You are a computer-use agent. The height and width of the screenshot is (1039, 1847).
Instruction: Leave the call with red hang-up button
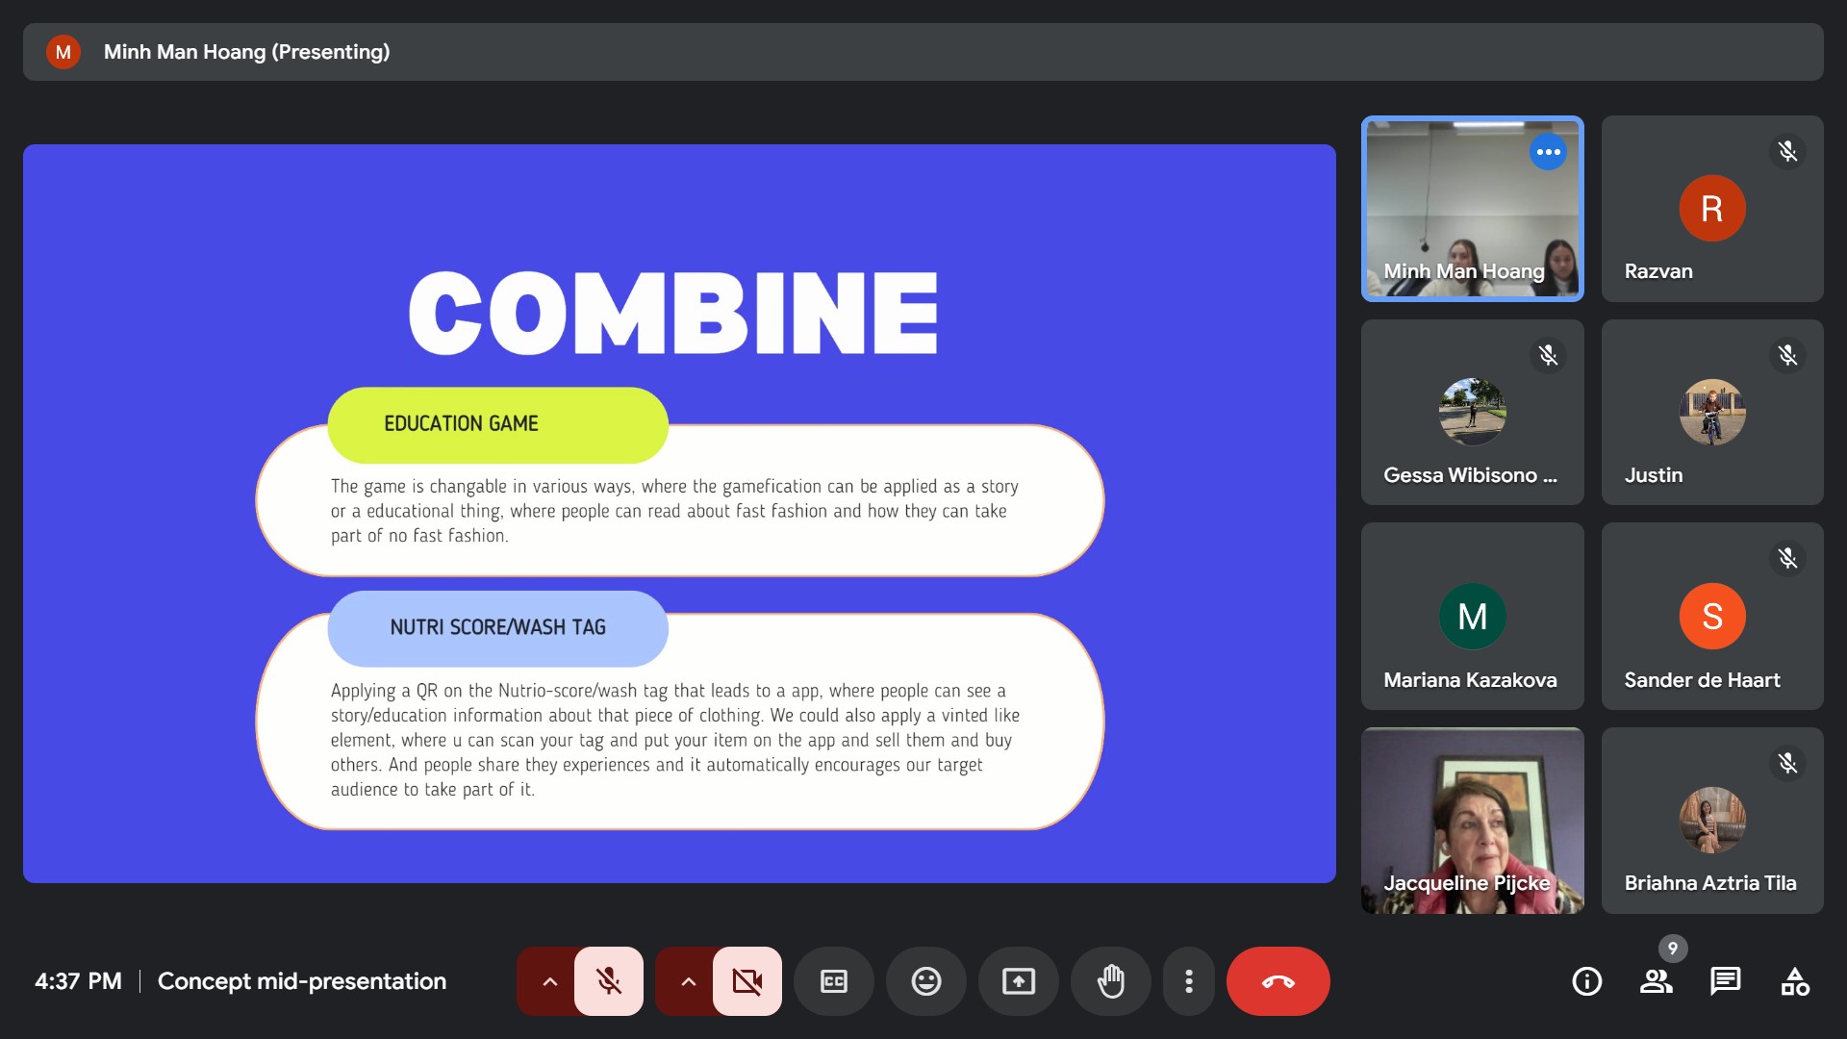(1278, 981)
